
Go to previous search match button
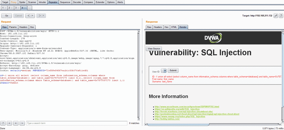click(9, 123)
